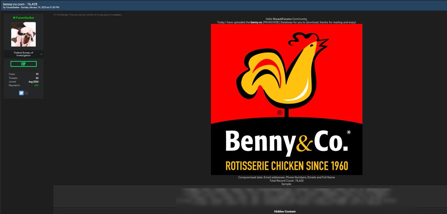The image size is (447, 214).
Task: Click the green star beside FutureSeeker
Action: point(14,17)
